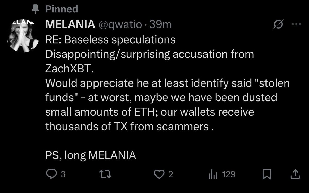Bookmark the MELANIA tweet
309x193 pixels.
267,175
